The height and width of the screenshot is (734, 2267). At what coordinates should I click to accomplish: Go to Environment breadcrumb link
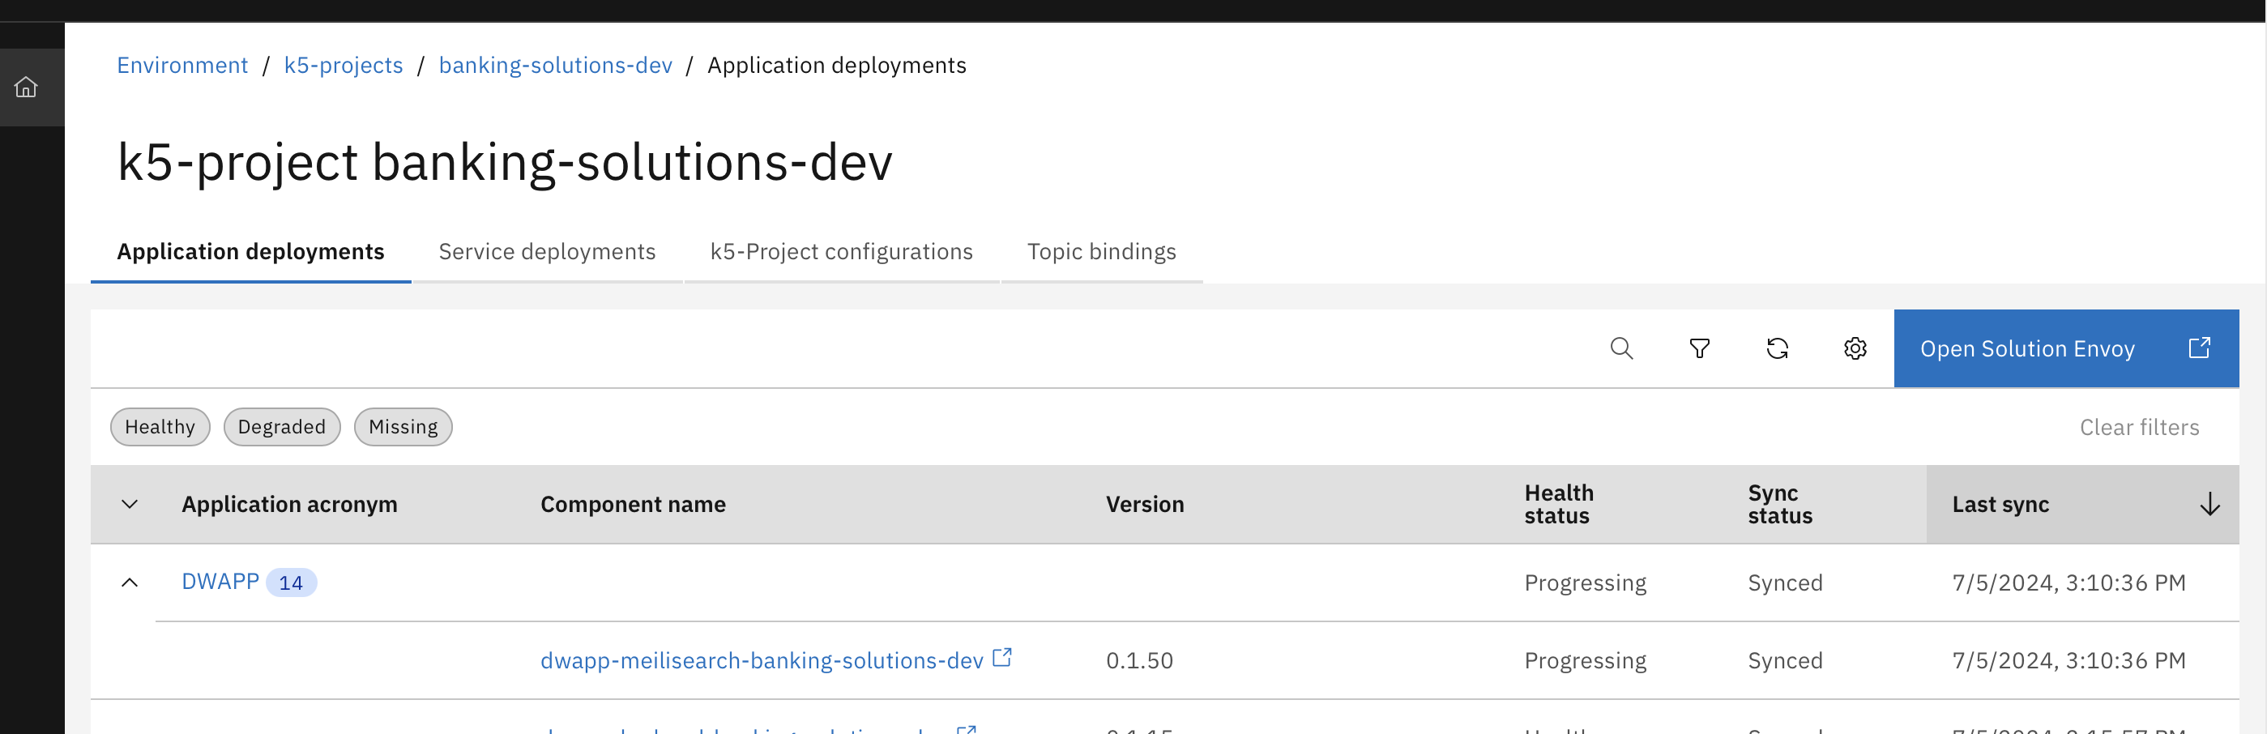pos(182,65)
